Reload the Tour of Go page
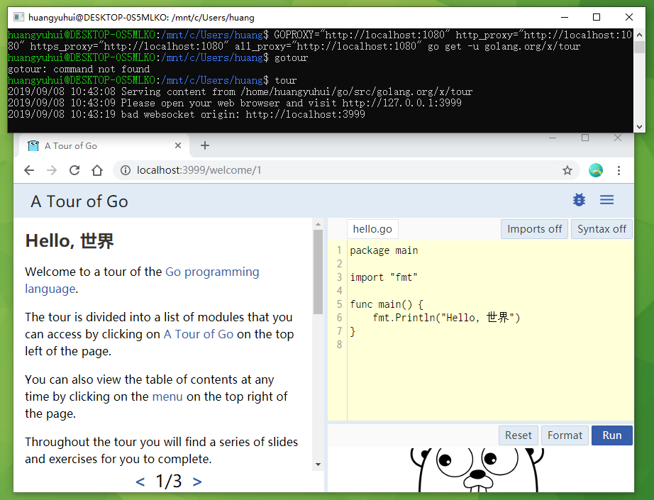Screen dimensions: 654x500 (x=74, y=170)
